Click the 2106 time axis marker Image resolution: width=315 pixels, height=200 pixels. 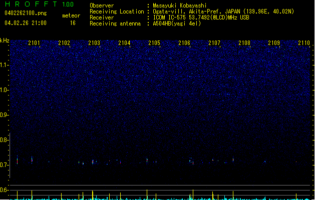tap(184, 43)
